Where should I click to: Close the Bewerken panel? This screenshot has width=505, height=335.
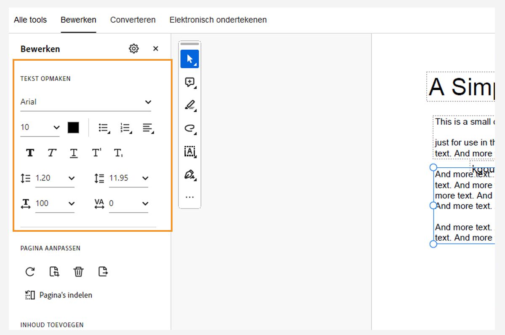pyautogui.click(x=156, y=48)
